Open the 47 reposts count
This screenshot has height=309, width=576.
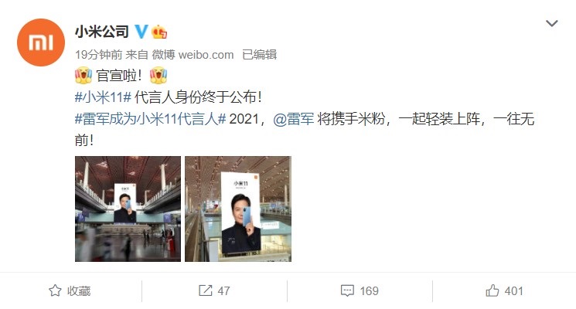(x=223, y=291)
